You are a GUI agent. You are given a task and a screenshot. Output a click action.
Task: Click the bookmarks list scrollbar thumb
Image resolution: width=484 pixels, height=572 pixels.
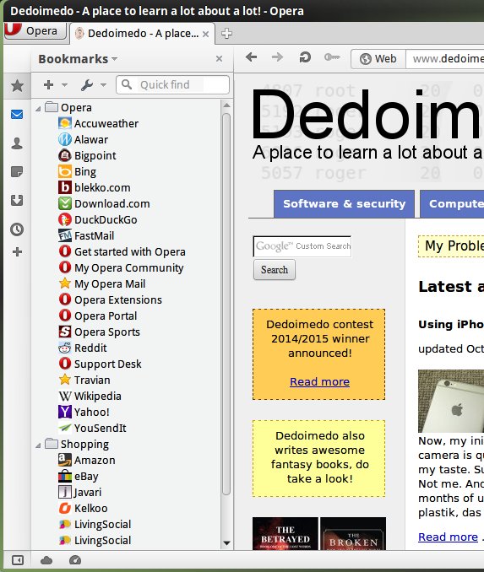click(226, 304)
